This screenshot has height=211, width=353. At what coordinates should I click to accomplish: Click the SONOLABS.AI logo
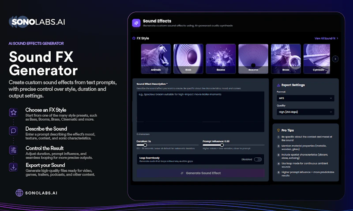pyautogui.click(x=37, y=22)
